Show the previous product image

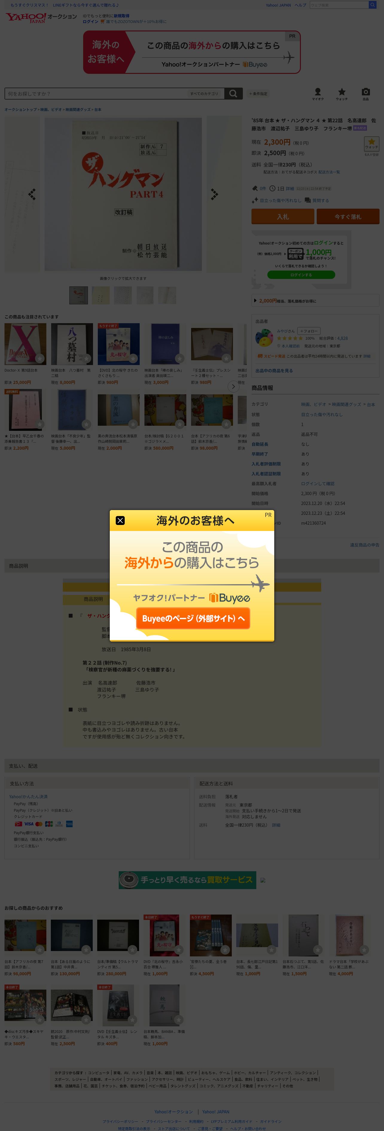pos(32,194)
